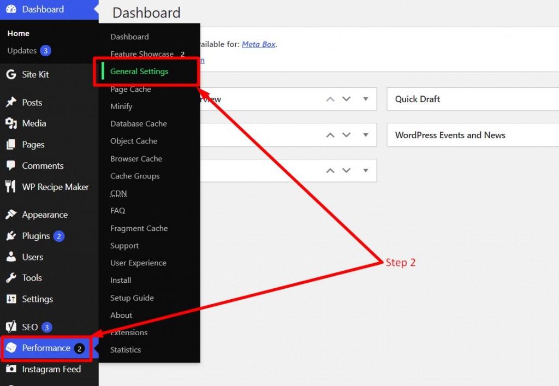Click the Plugins update badge 2
The image size is (559, 386).
click(x=59, y=236)
